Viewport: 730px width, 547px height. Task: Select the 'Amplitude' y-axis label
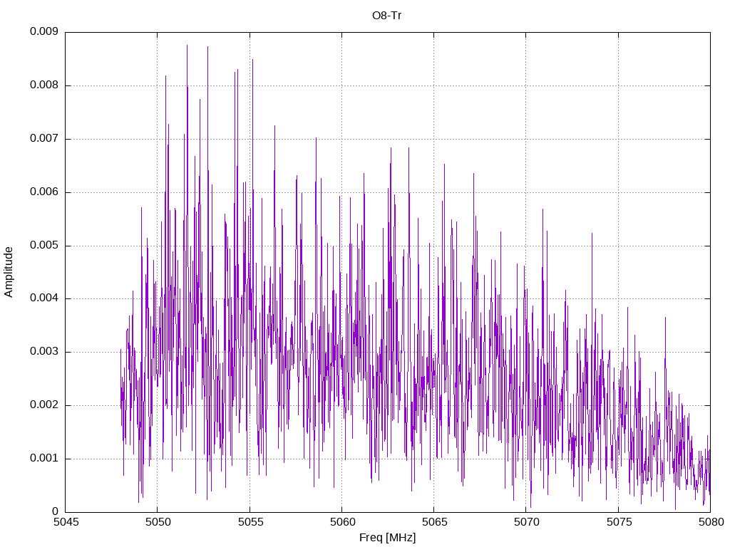(9, 272)
